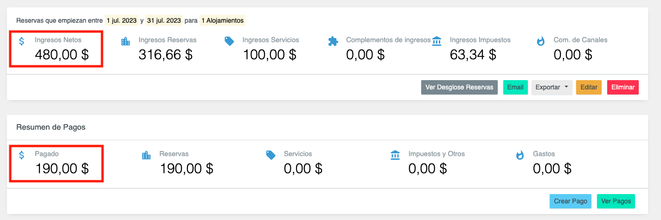Image resolution: width=661 pixels, height=220 pixels.
Task: Click the building icon beside Ingresos Reservas
Action: (x=125, y=41)
